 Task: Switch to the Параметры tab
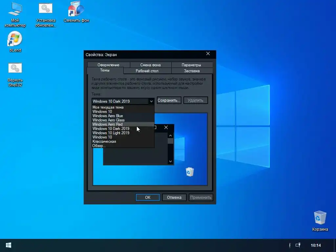coord(191,65)
